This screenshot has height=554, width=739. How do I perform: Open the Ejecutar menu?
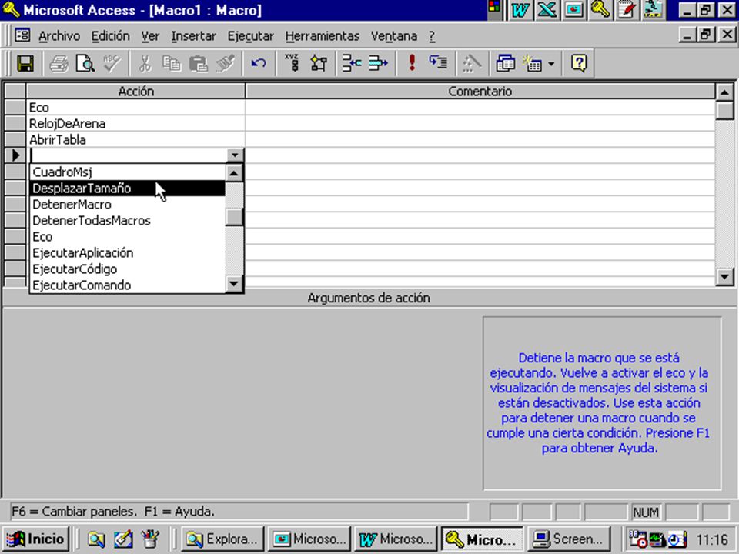click(x=250, y=36)
